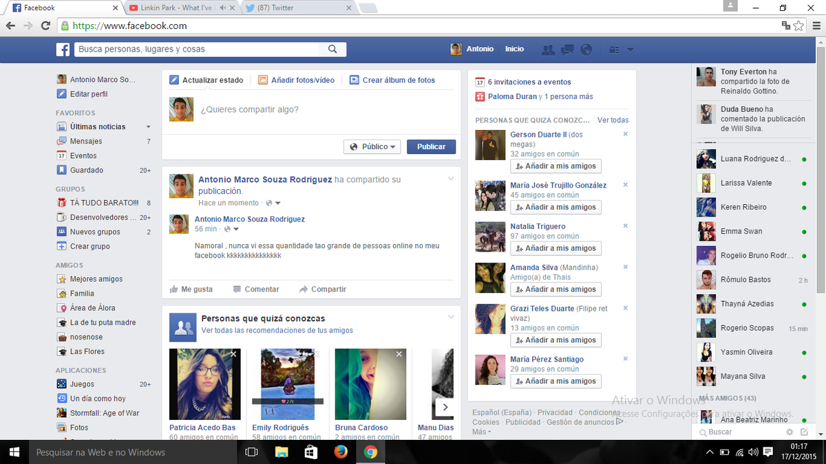The height and width of the screenshot is (464, 826).
Task: Click the Publicar button
Action: click(431, 146)
